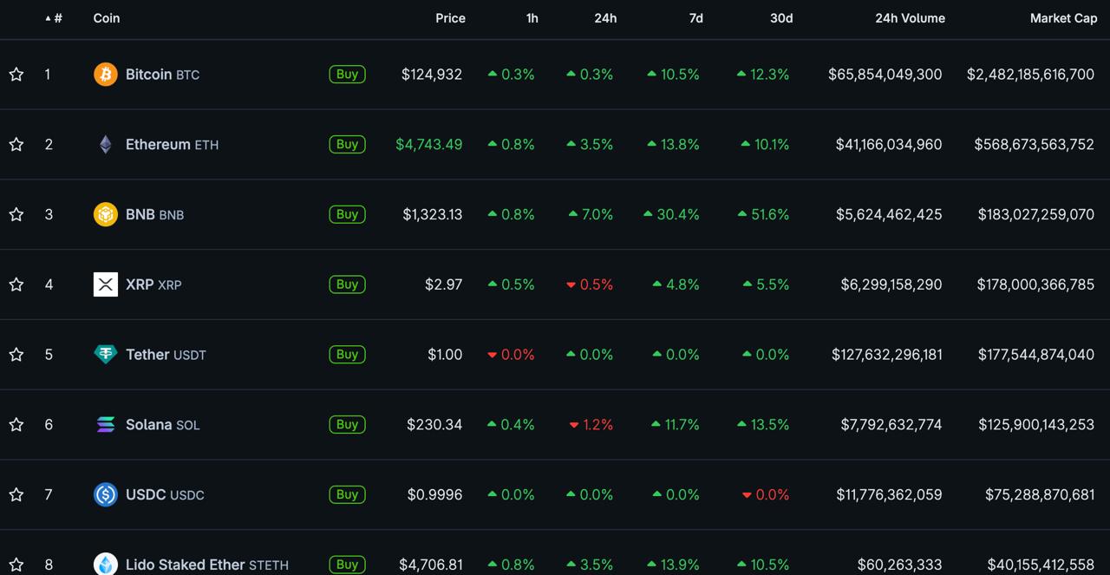Favorite Bitcoin with its star
Screen dimensions: 1110x575
(x=16, y=75)
